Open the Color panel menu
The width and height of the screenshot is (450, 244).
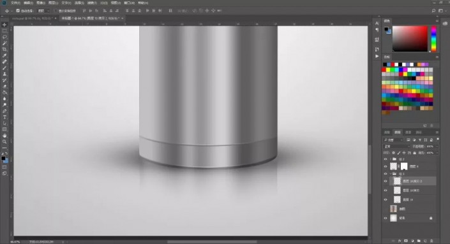coord(437,21)
